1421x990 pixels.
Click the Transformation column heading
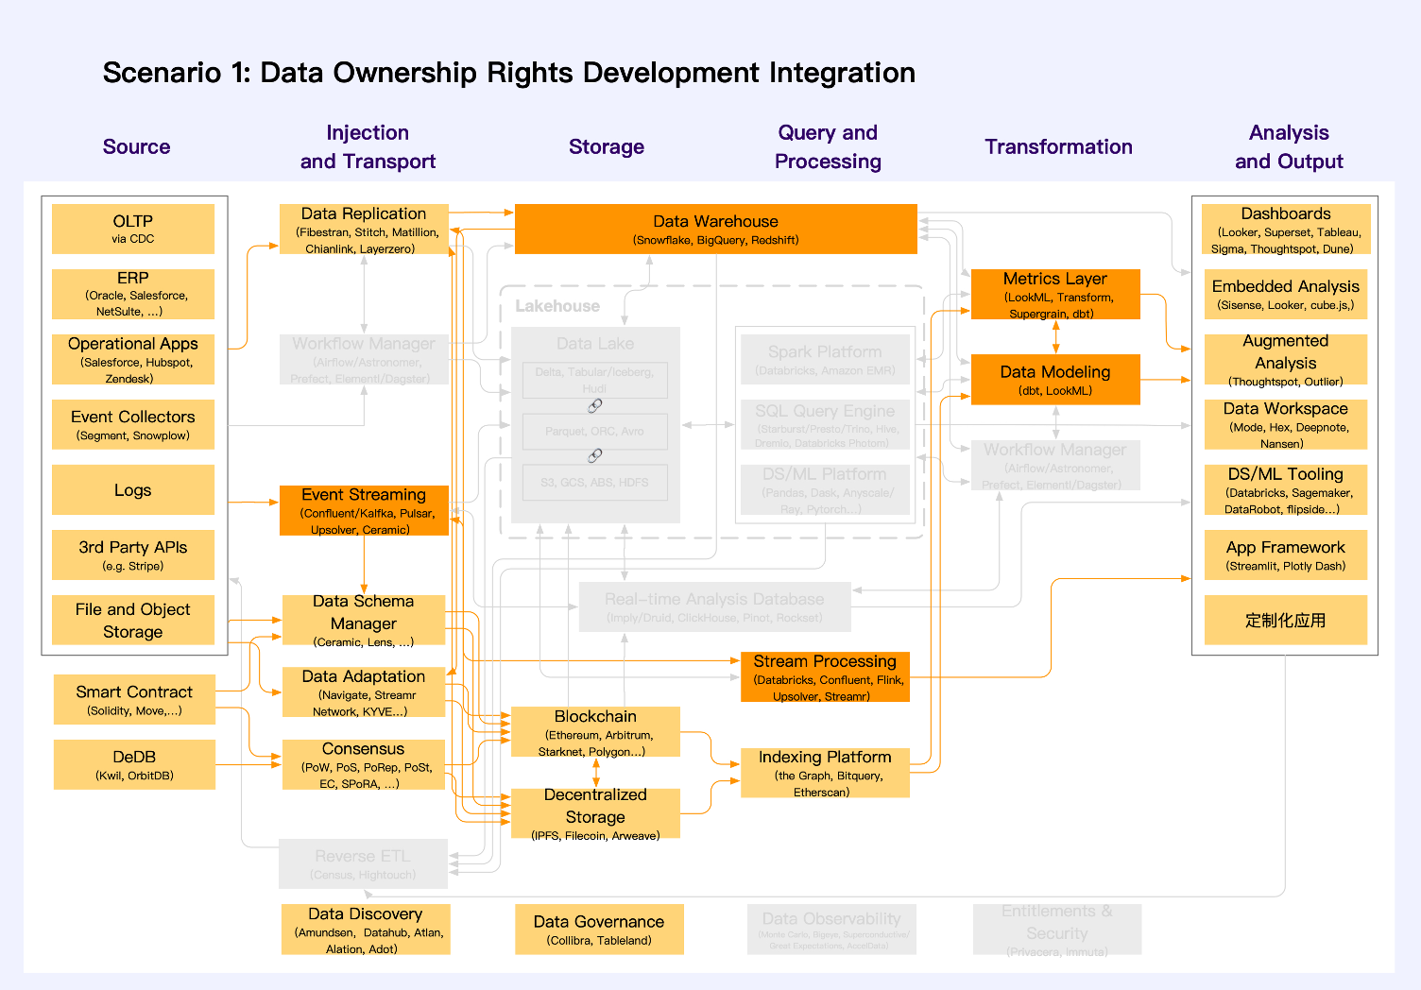1058,146
